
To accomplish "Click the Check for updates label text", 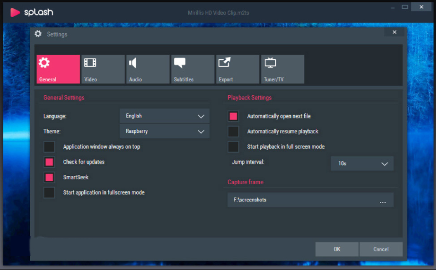I will pyautogui.click(x=84, y=162).
